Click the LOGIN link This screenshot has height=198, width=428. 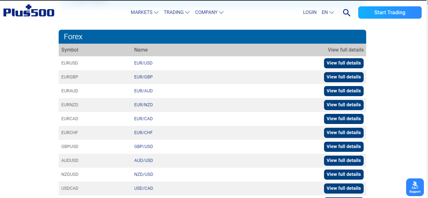[310, 12]
